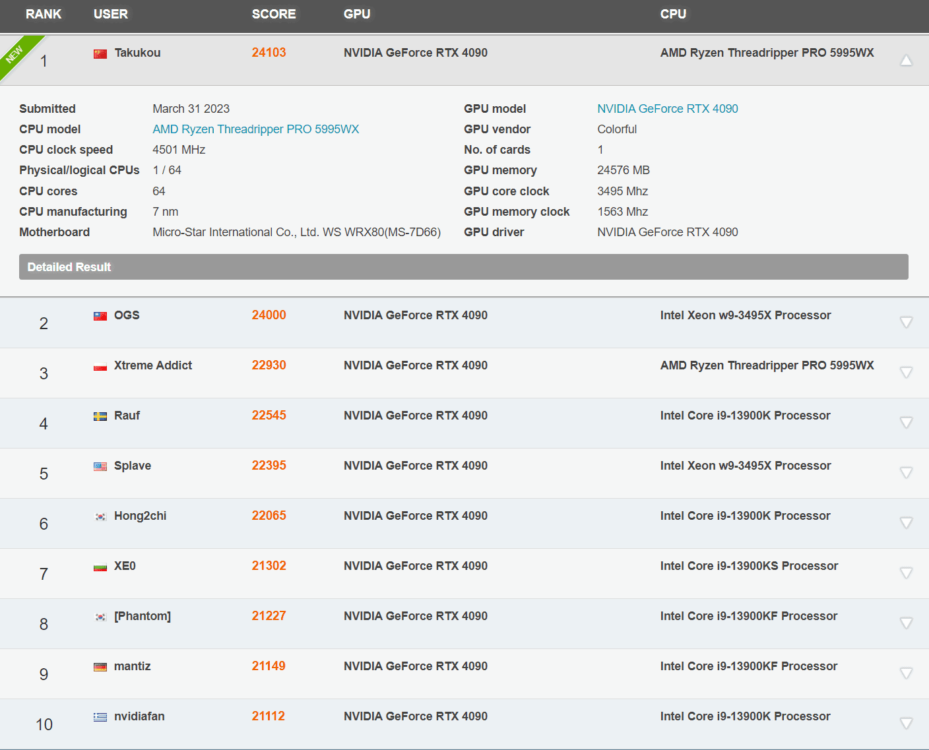Click the score 21112
The image size is (929, 750).
(268, 716)
